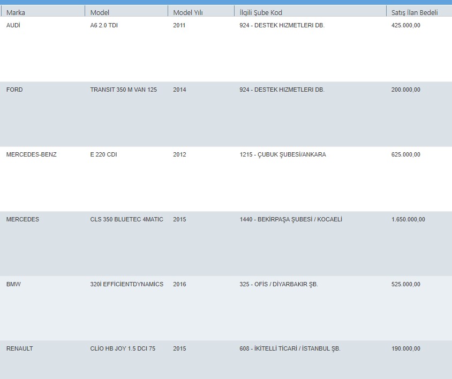
Task: Click the 2014 model year cell
Action: point(179,90)
